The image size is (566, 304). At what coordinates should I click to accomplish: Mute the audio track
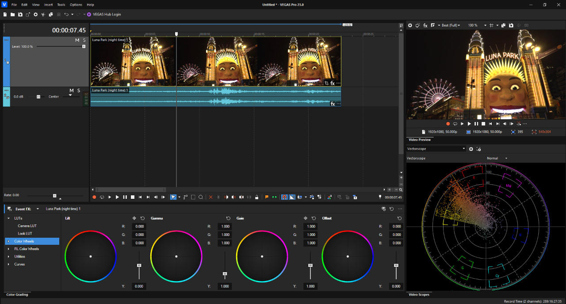pos(72,91)
